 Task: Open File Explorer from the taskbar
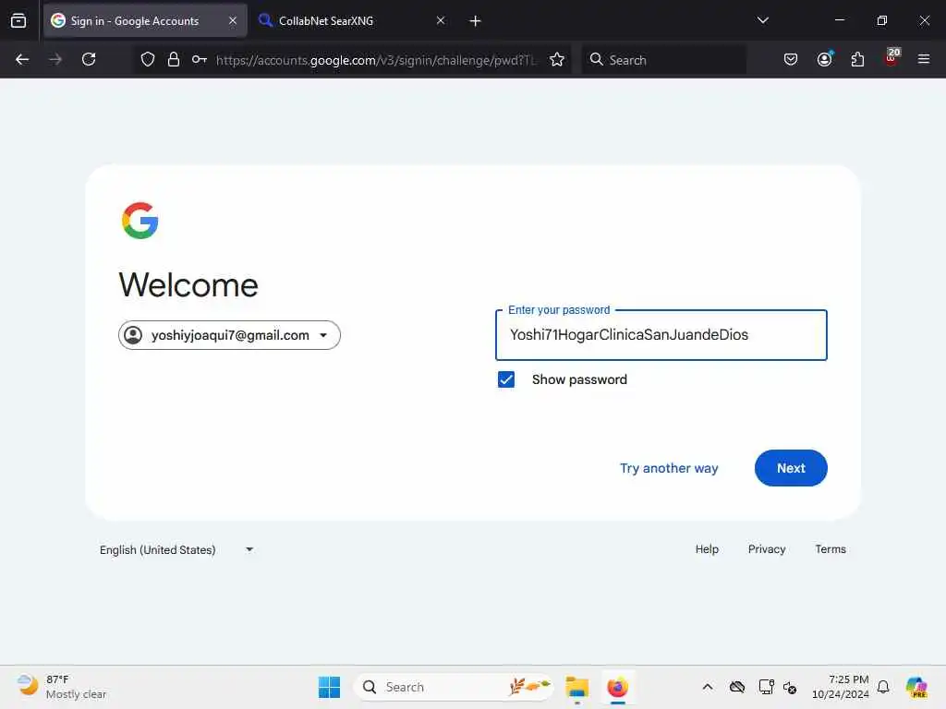pos(577,687)
